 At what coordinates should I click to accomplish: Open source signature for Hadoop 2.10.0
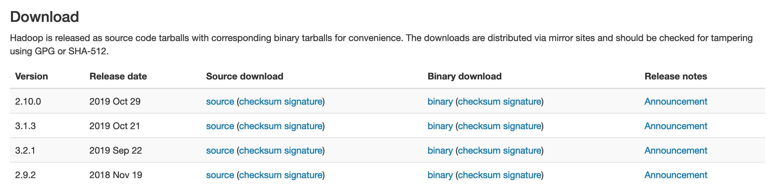(303, 101)
